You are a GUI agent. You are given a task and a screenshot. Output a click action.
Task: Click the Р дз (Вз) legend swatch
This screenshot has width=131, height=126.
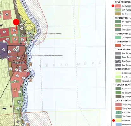coord(118,112)
